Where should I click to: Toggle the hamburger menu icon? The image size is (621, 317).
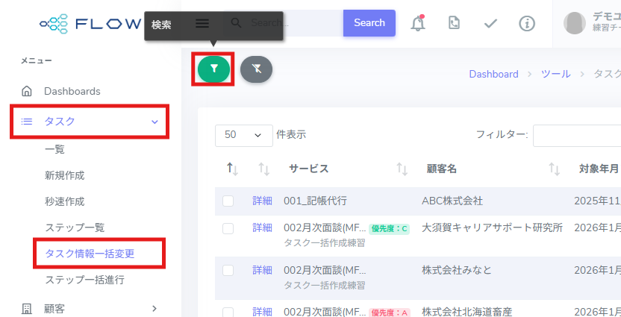pyautogui.click(x=202, y=23)
